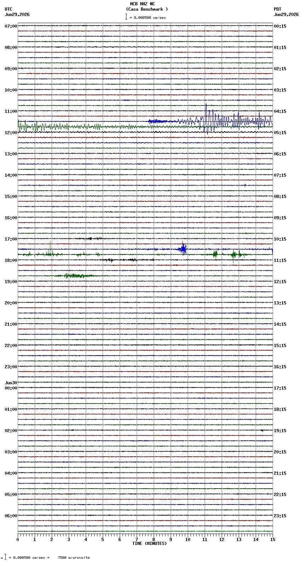Click the '17:15' PDT time label
Screen dimensions: 301x562
[x=280, y=388]
